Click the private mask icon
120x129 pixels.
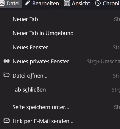(x=7, y=61)
